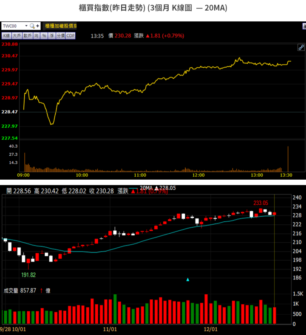This screenshot has height=335, width=306.
Task: Toggle the 淨 button
Action: [51, 36]
